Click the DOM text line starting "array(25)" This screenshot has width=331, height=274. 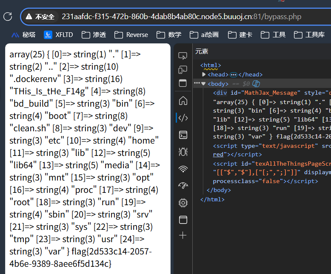(x=272, y=102)
